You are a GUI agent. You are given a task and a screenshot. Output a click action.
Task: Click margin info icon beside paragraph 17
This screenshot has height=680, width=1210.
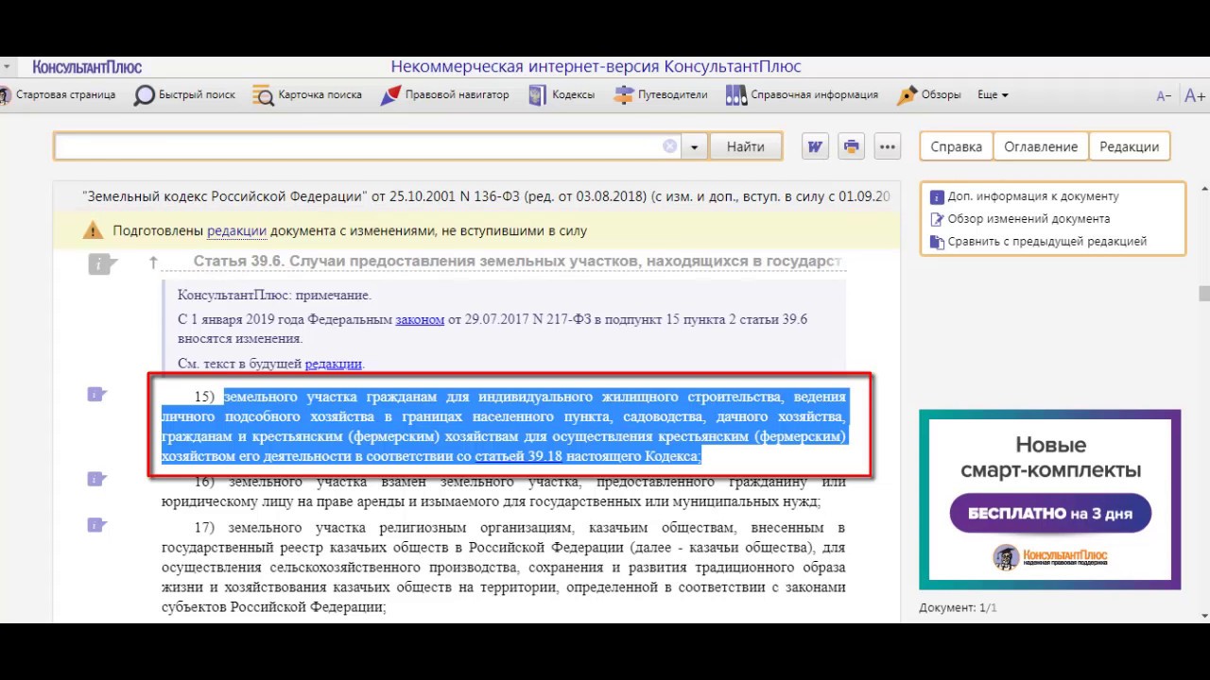pyautogui.click(x=97, y=524)
